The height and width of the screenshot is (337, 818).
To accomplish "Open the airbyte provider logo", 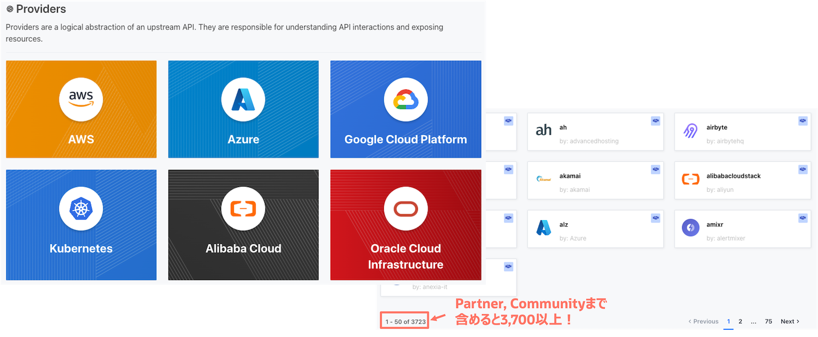I will tap(690, 131).
